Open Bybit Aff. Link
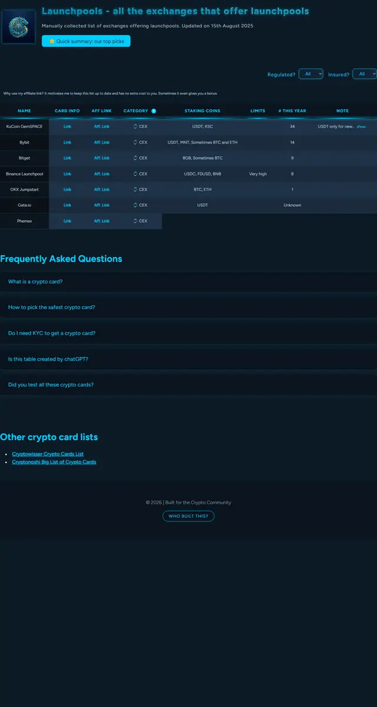 pos(102,143)
